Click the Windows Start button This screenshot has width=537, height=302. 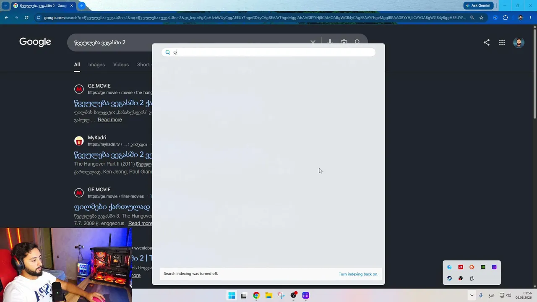[232, 295]
